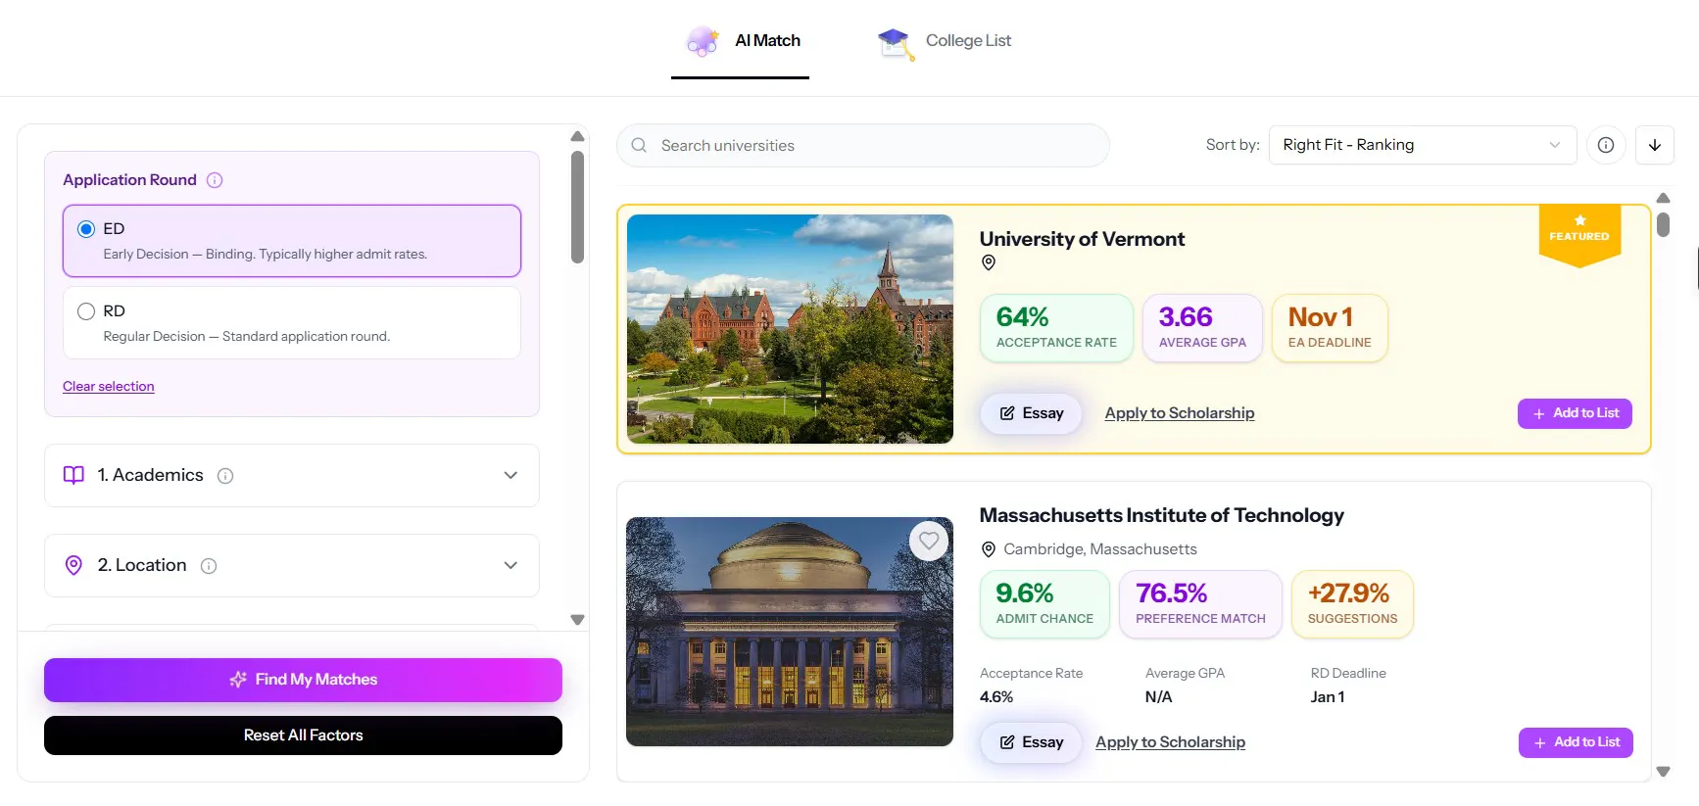Screen dimensions: 1699x806
Task: Click the Academics book icon
Action: tap(73, 475)
